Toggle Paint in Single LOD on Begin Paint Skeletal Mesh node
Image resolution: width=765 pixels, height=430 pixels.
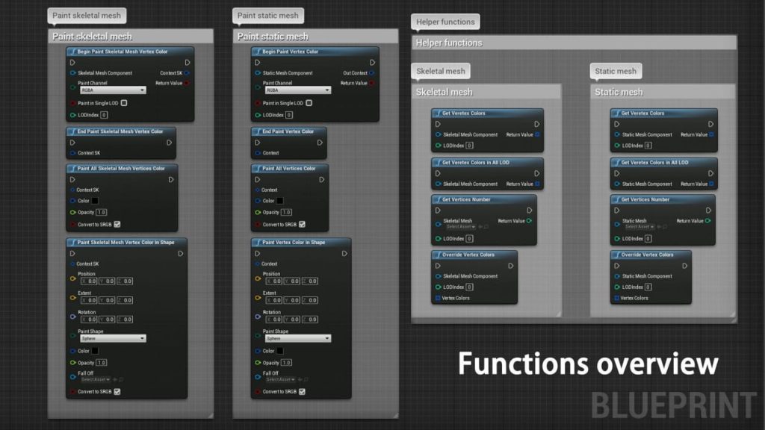tap(124, 103)
